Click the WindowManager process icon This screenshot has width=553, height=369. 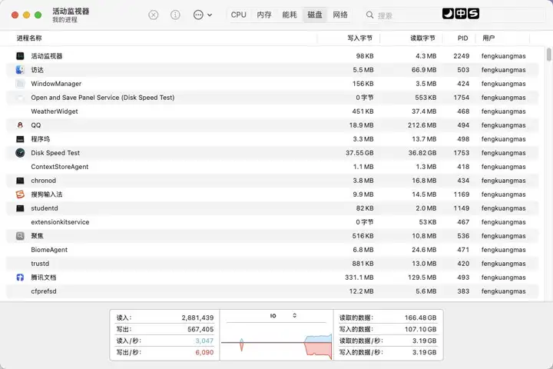coord(20,84)
